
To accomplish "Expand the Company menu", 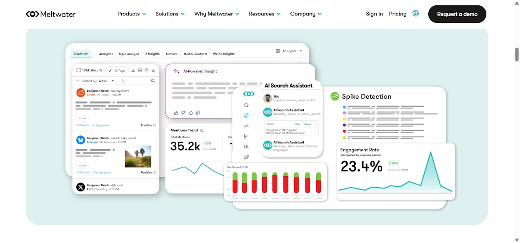I will point(306,14).
